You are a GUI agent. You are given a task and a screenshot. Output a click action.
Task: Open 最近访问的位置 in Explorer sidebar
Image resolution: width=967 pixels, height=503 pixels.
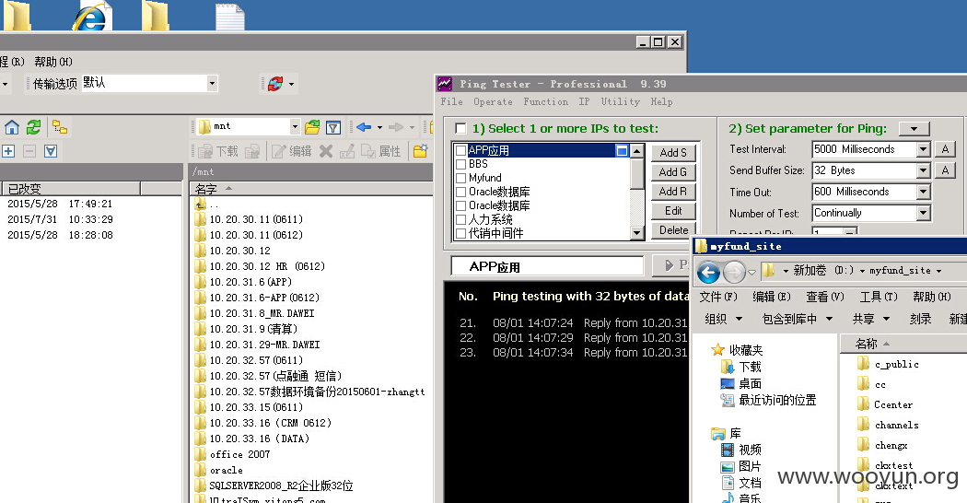point(768,400)
